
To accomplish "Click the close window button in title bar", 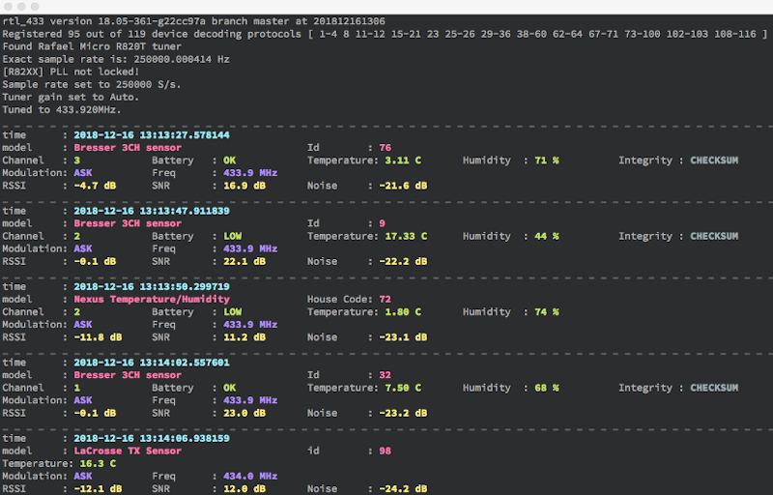I will (10, 7).
